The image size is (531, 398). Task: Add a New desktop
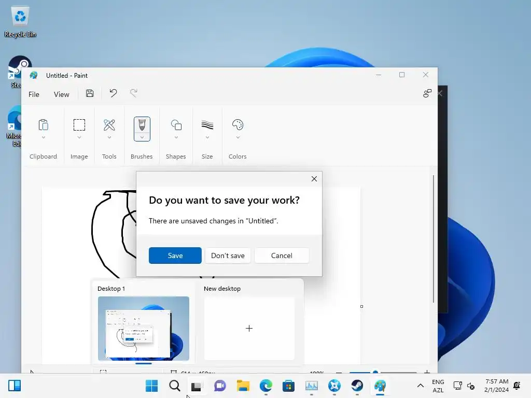[x=249, y=328]
